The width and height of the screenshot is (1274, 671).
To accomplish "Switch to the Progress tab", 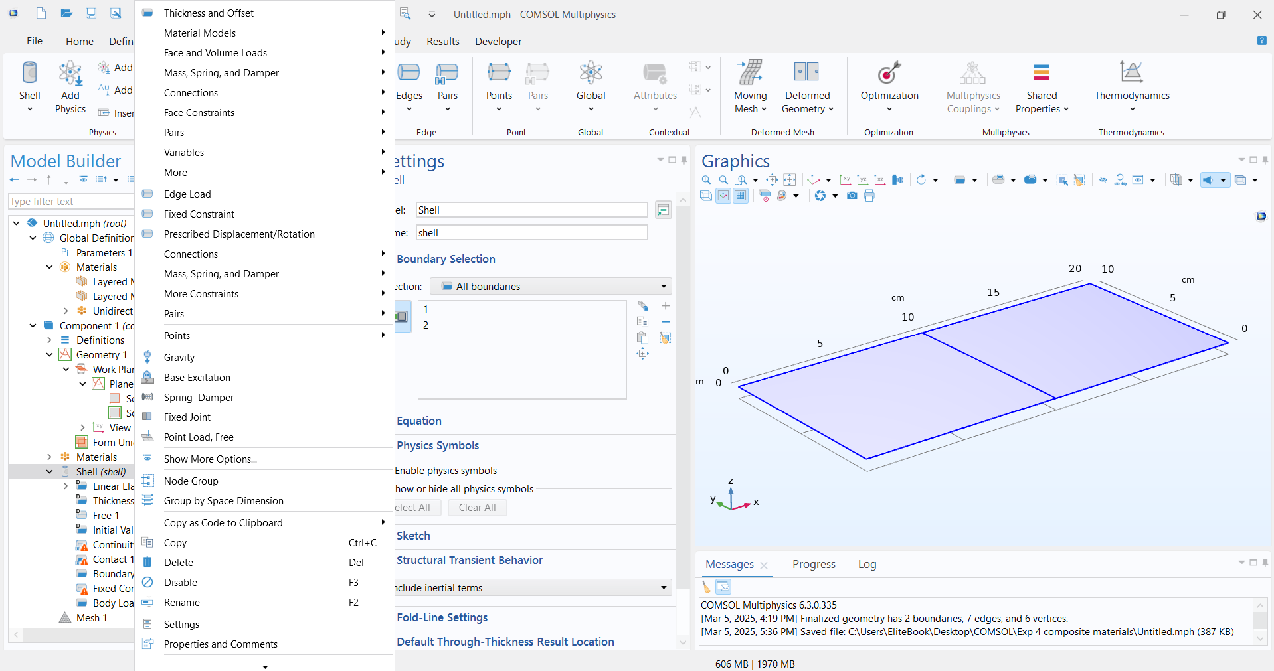I will (x=813, y=565).
